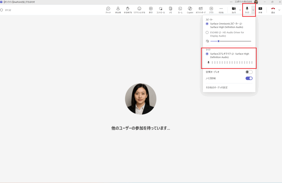Click the red 退出 leave button

pos(273,10)
